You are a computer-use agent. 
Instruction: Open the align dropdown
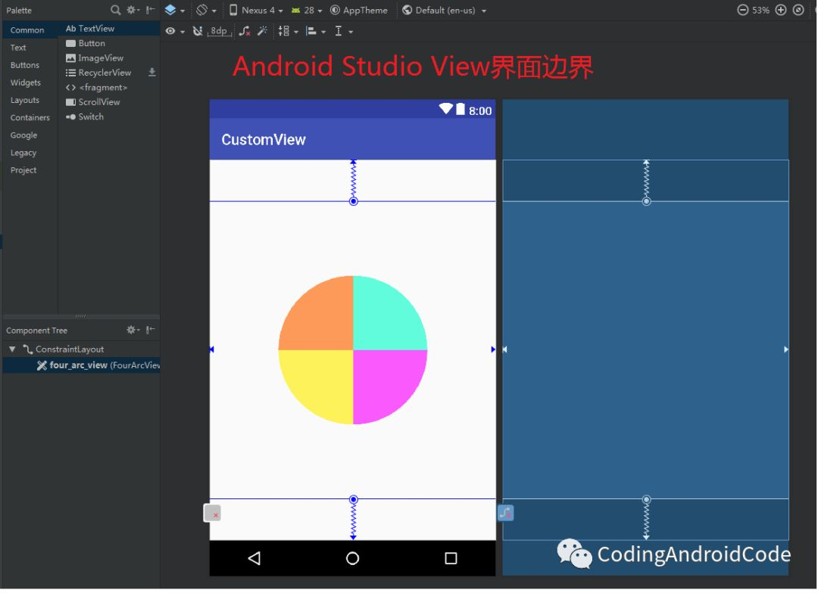[x=316, y=31]
